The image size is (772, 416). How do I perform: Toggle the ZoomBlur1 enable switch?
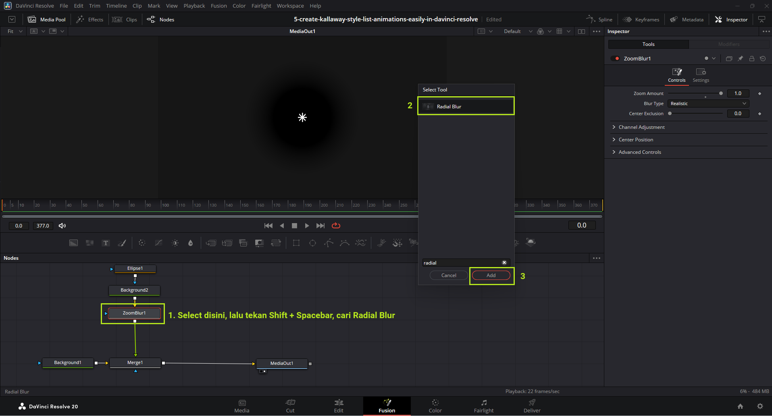point(615,58)
